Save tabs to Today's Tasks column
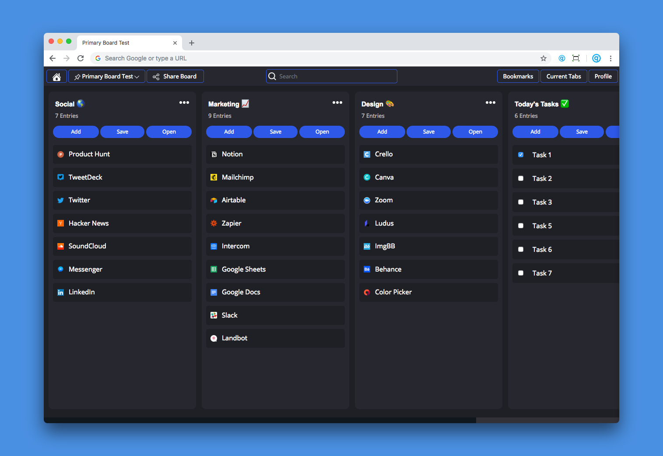Viewport: 663px width, 456px height. [x=582, y=132]
